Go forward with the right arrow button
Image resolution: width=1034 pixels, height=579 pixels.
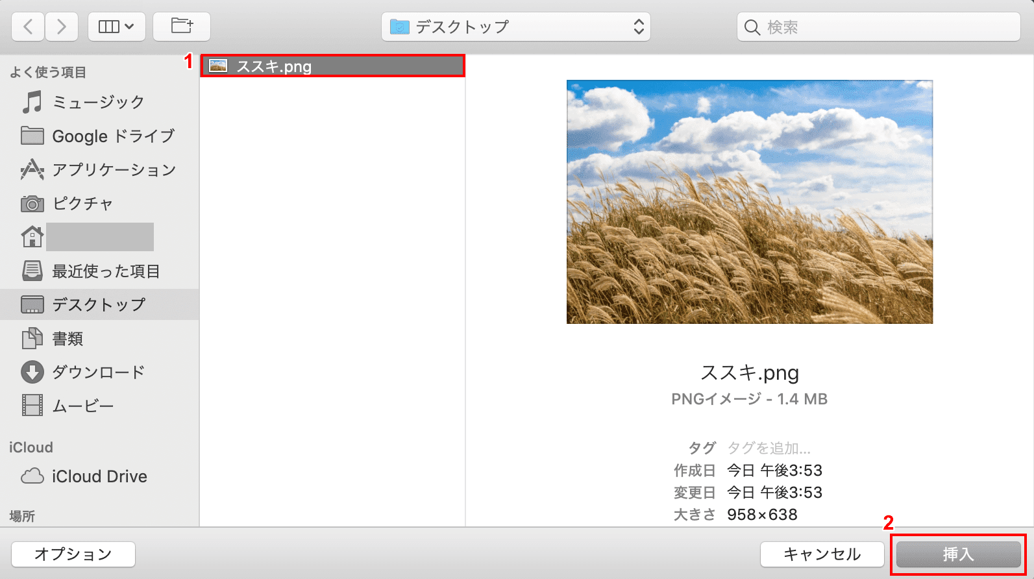(x=62, y=27)
